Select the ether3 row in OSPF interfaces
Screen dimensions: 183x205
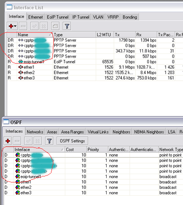pyautogui.click(x=93, y=193)
